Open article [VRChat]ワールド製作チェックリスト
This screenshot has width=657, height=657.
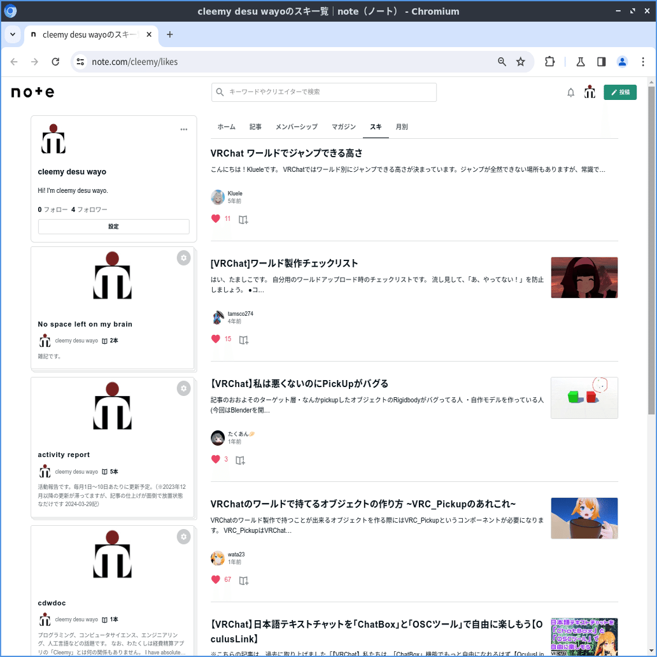(284, 264)
